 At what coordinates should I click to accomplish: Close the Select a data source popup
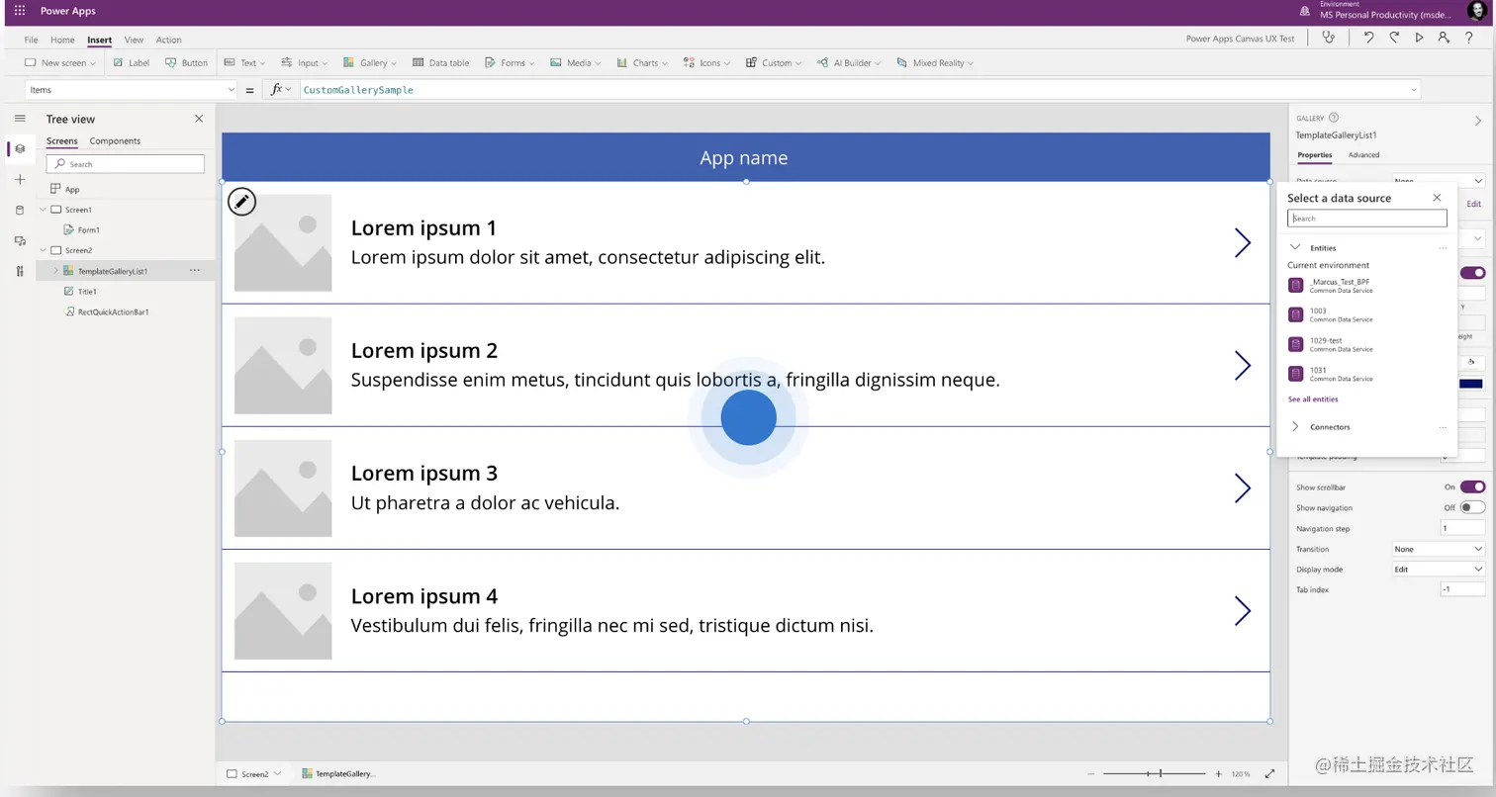tap(1437, 198)
